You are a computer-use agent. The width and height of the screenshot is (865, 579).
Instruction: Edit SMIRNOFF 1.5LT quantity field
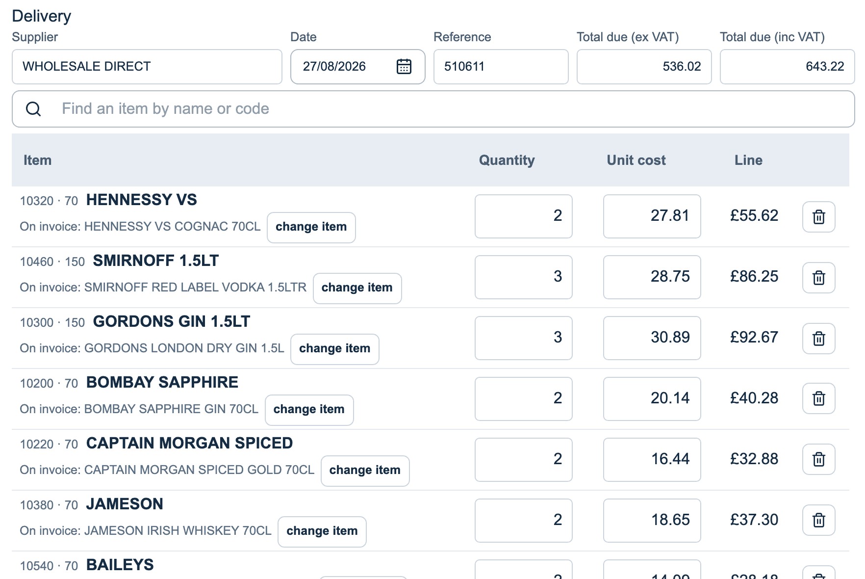pyautogui.click(x=524, y=277)
